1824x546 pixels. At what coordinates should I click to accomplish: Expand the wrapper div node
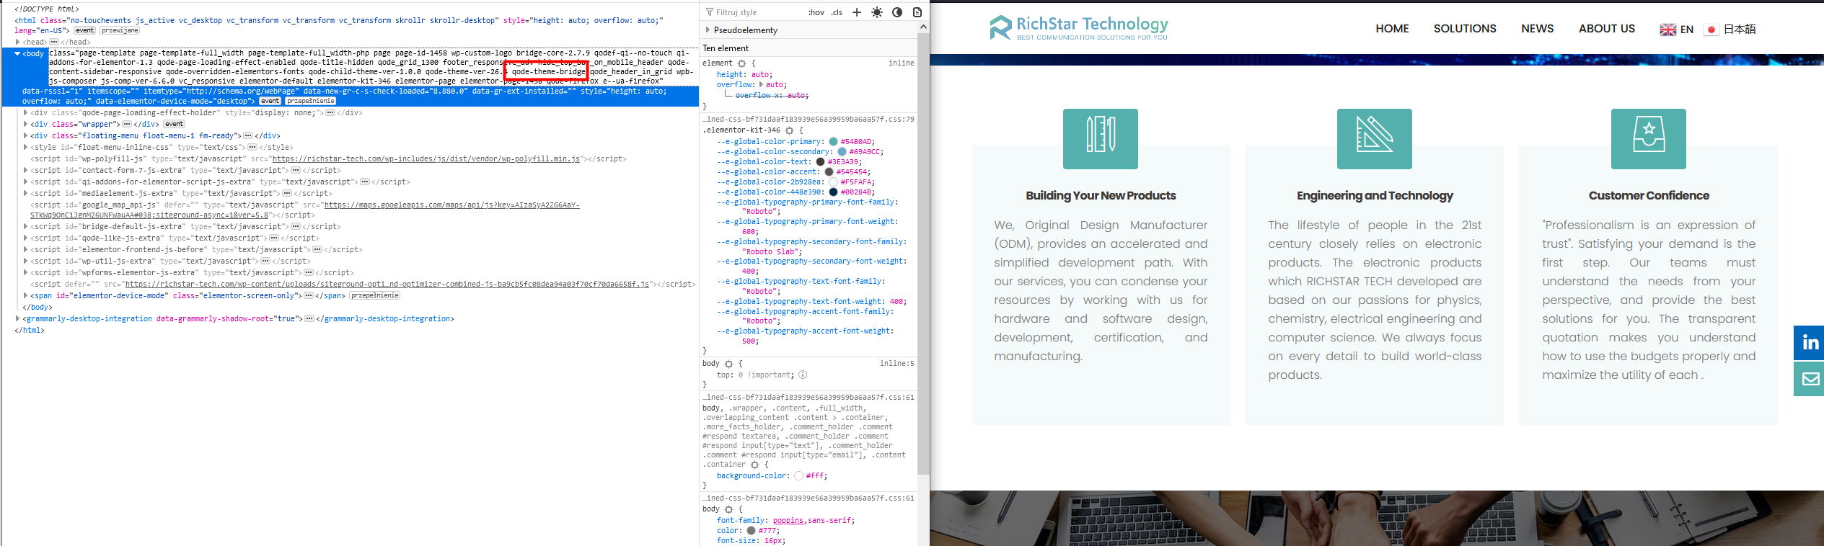point(25,124)
